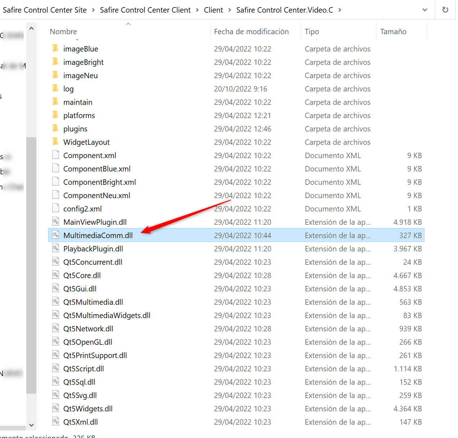The image size is (458, 438).
Task: Expand chevron after Safire Control Center.Video.C
Action: [x=340, y=10]
